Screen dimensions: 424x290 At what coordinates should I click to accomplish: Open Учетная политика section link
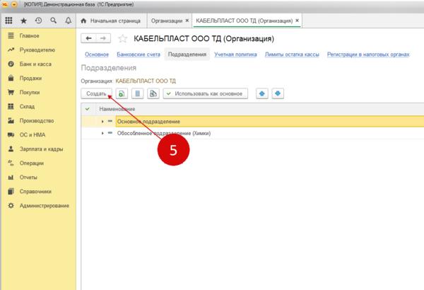[236, 54]
